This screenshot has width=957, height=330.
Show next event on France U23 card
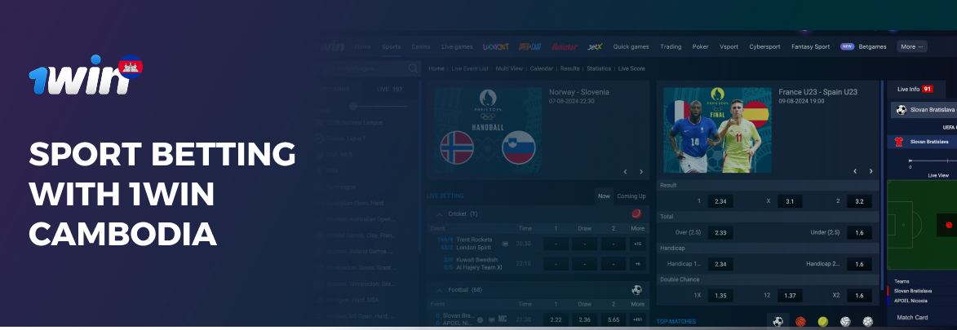pyautogui.click(x=871, y=172)
